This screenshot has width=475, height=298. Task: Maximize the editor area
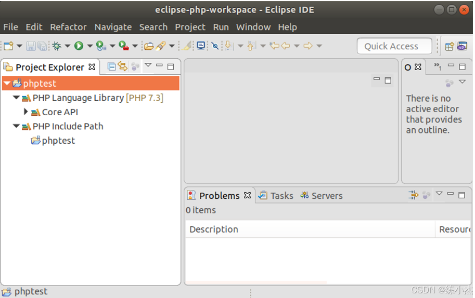click(388, 80)
